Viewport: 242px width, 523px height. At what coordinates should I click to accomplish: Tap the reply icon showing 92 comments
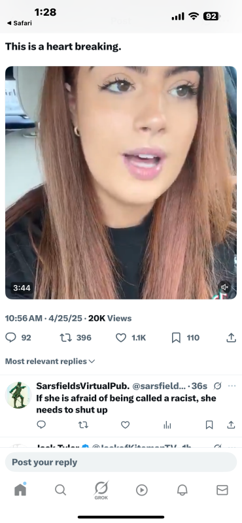tap(11, 337)
